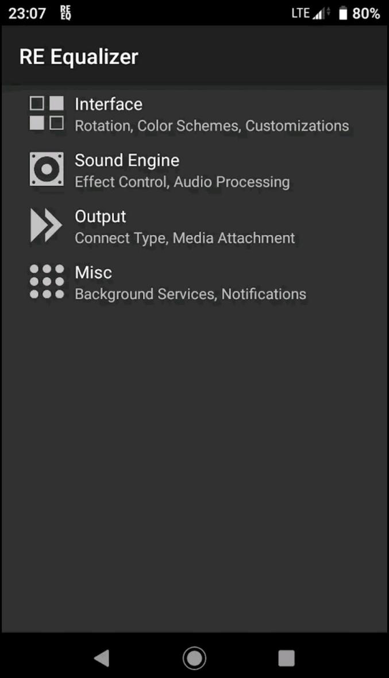The height and width of the screenshot is (678, 389).
Task: Click the LTE signal indicator
Action: click(311, 11)
